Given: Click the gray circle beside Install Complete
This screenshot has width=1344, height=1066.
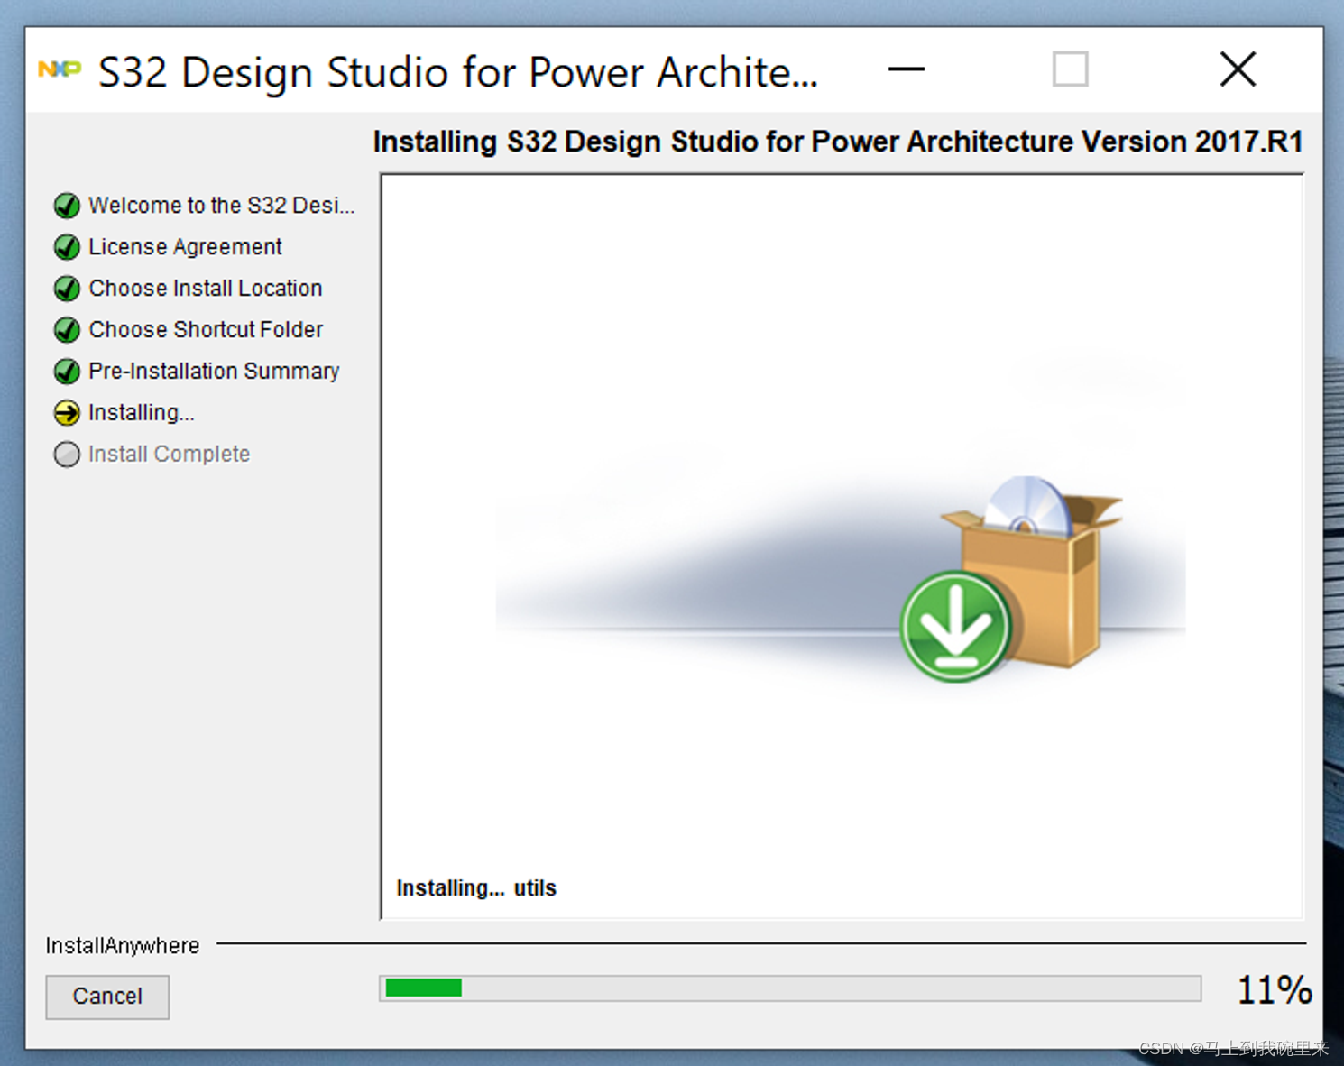Looking at the screenshot, I should click(x=67, y=455).
